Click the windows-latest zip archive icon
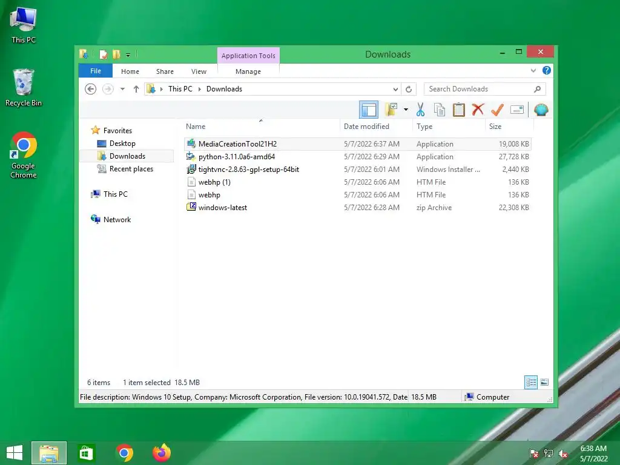 (191, 207)
